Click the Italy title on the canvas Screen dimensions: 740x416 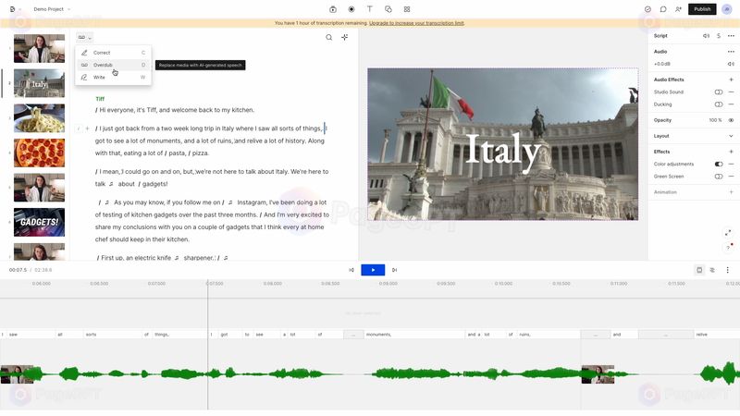coord(502,150)
